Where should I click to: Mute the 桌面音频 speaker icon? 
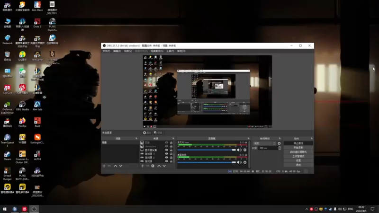[x=239, y=162]
